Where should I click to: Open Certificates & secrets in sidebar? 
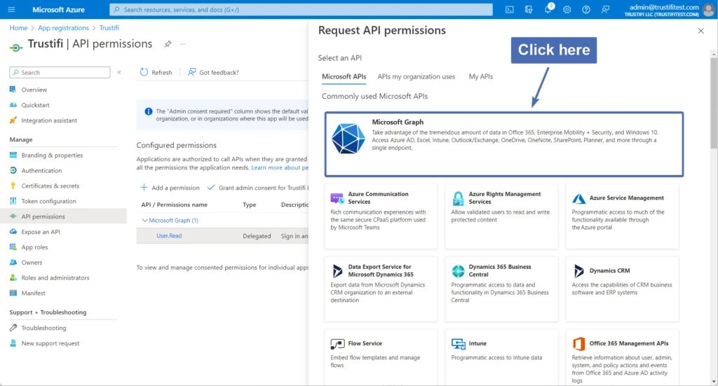tap(50, 186)
